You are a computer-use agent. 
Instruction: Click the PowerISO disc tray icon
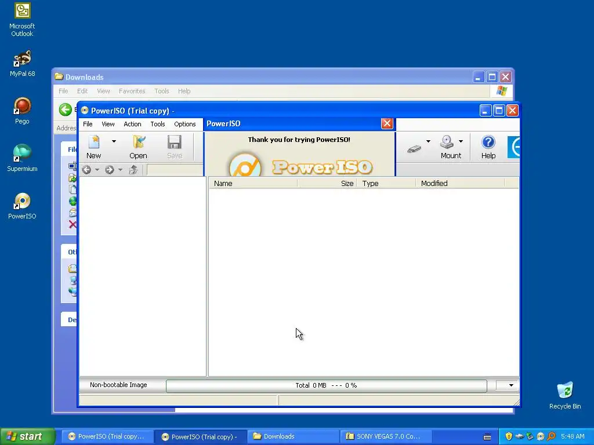(541, 436)
